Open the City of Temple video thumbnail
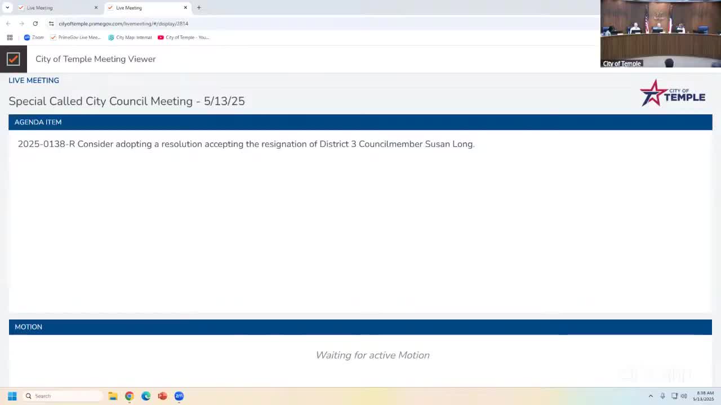The image size is (721, 405). (661, 34)
